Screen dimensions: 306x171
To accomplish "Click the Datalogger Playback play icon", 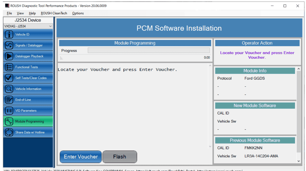I will click(9, 56).
